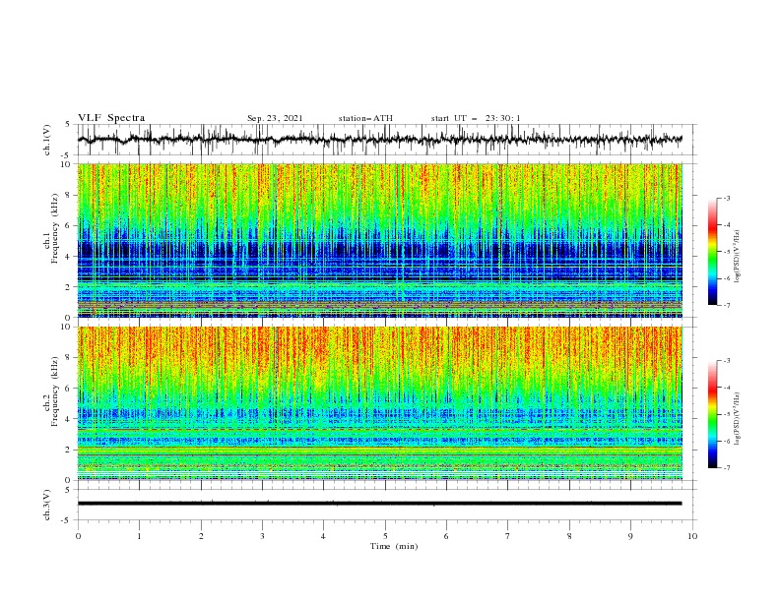Image resolution: width=780 pixels, height=602 pixels.
Task: Select the date text "Sep. 23, 2021"
Action: (x=275, y=118)
